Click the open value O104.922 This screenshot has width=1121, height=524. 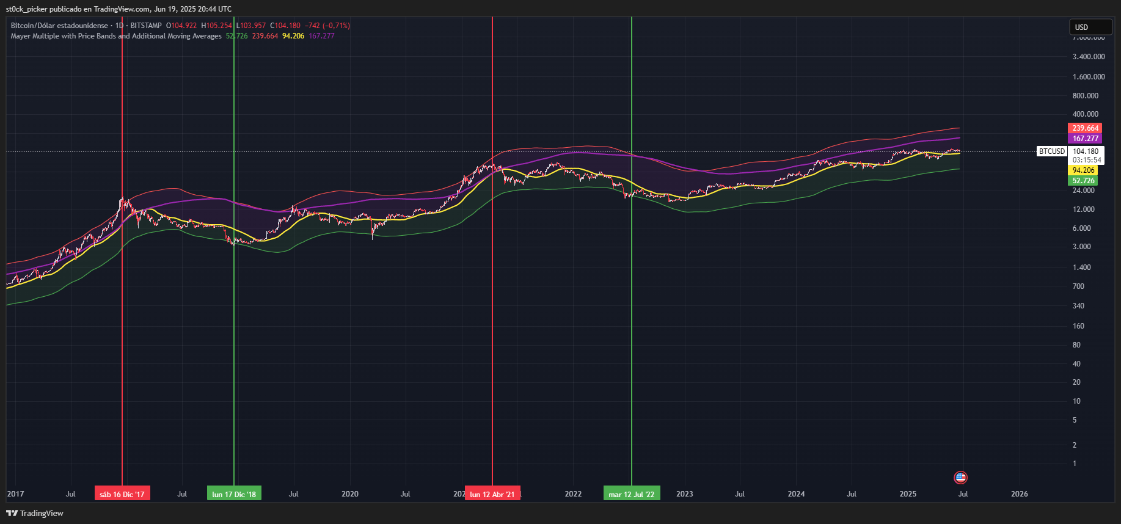point(181,26)
